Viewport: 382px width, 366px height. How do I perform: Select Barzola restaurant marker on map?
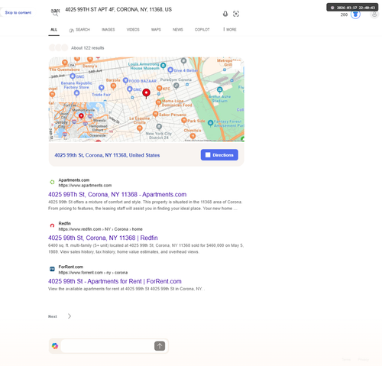113,86
